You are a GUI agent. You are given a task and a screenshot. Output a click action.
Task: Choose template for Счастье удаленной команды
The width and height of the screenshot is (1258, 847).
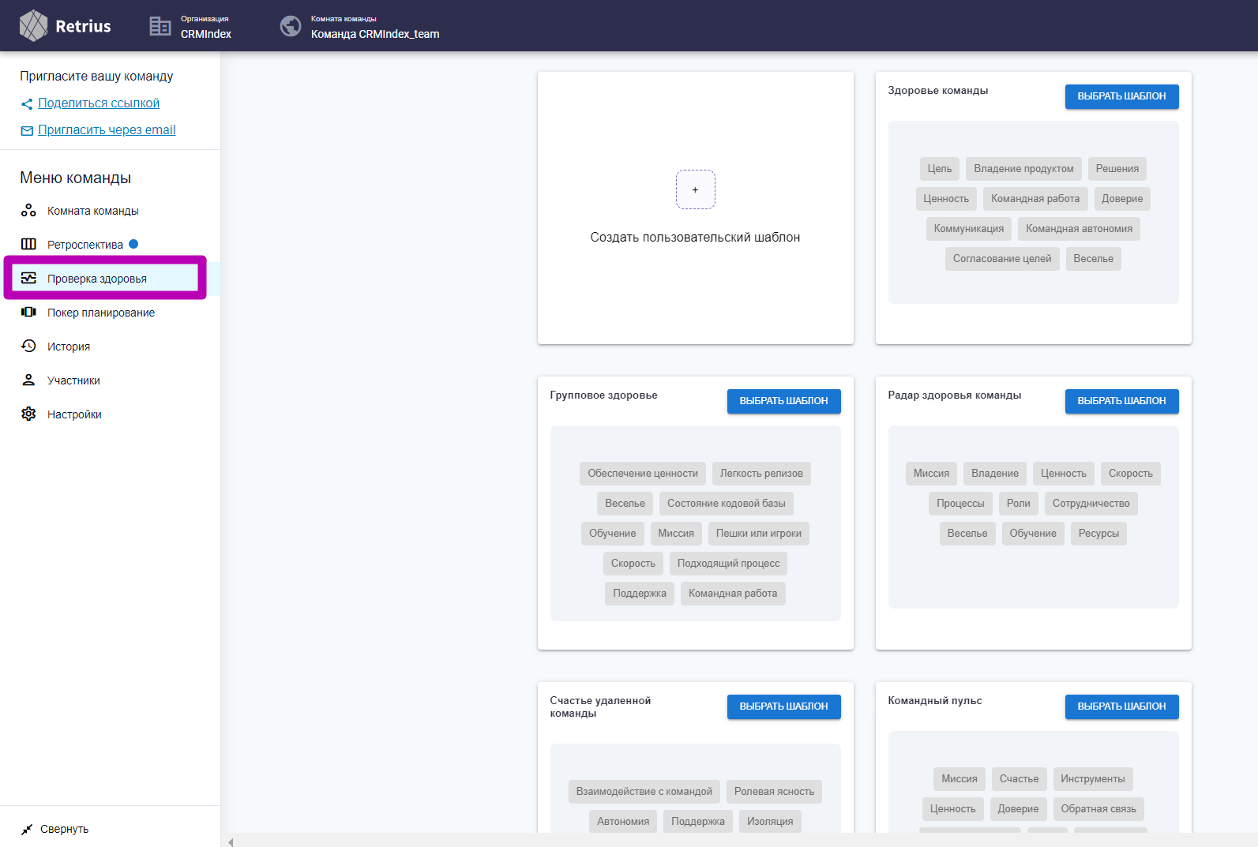[x=783, y=706]
